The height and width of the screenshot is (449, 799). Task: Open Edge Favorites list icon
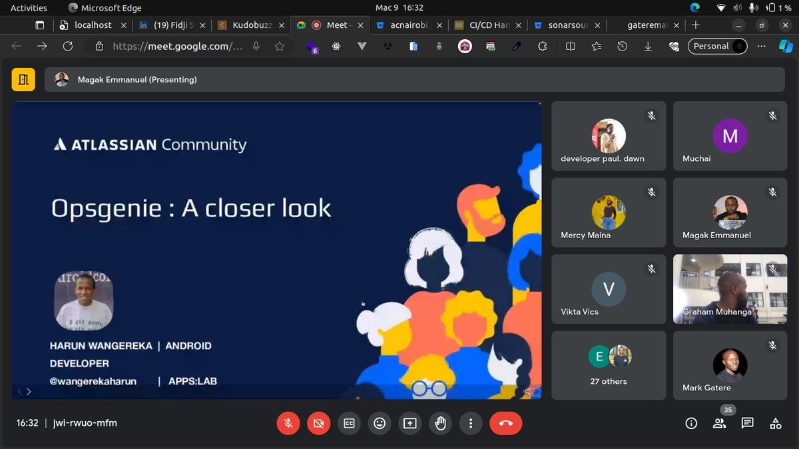pos(597,46)
